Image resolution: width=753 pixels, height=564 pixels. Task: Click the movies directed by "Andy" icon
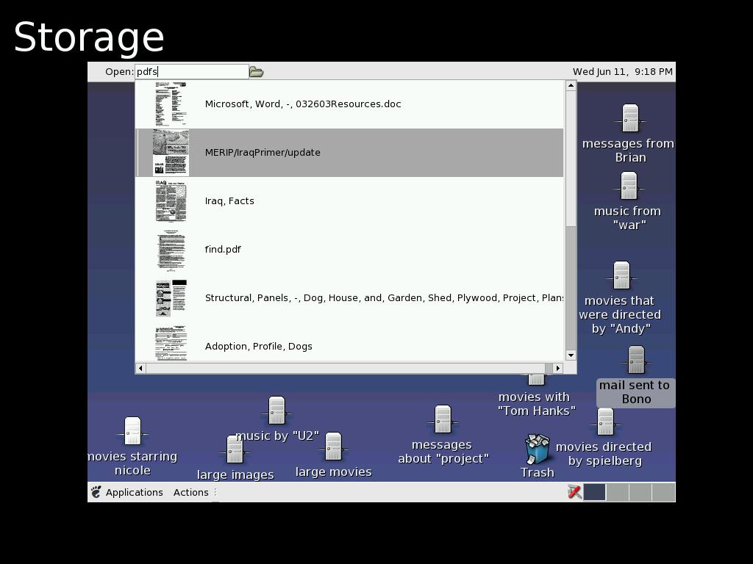621,276
